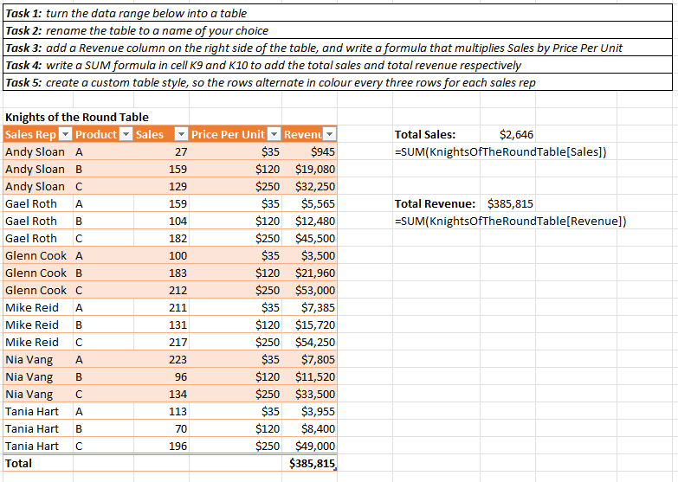Select the sales value 196
This screenshot has height=482, width=678.
coord(161,446)
